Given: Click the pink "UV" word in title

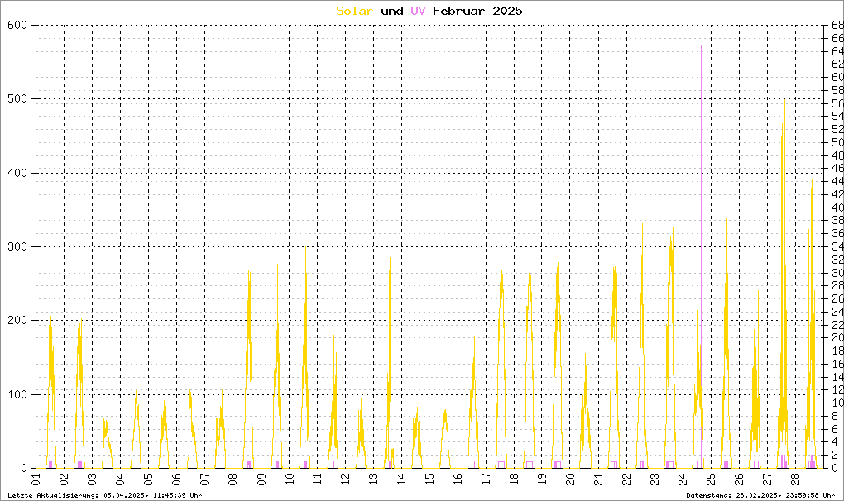Looking at the screenshot, I should pyautogui.click(x=418, y=11).
